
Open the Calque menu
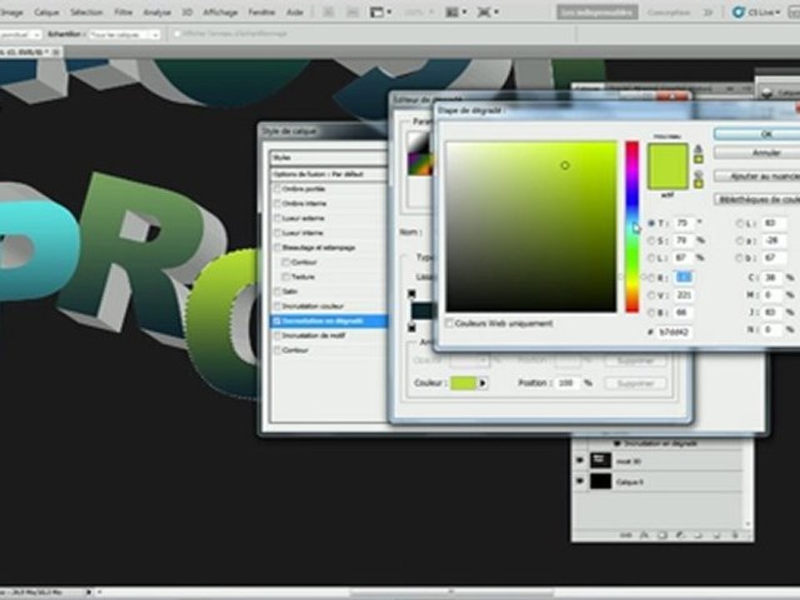click(47, 12)
